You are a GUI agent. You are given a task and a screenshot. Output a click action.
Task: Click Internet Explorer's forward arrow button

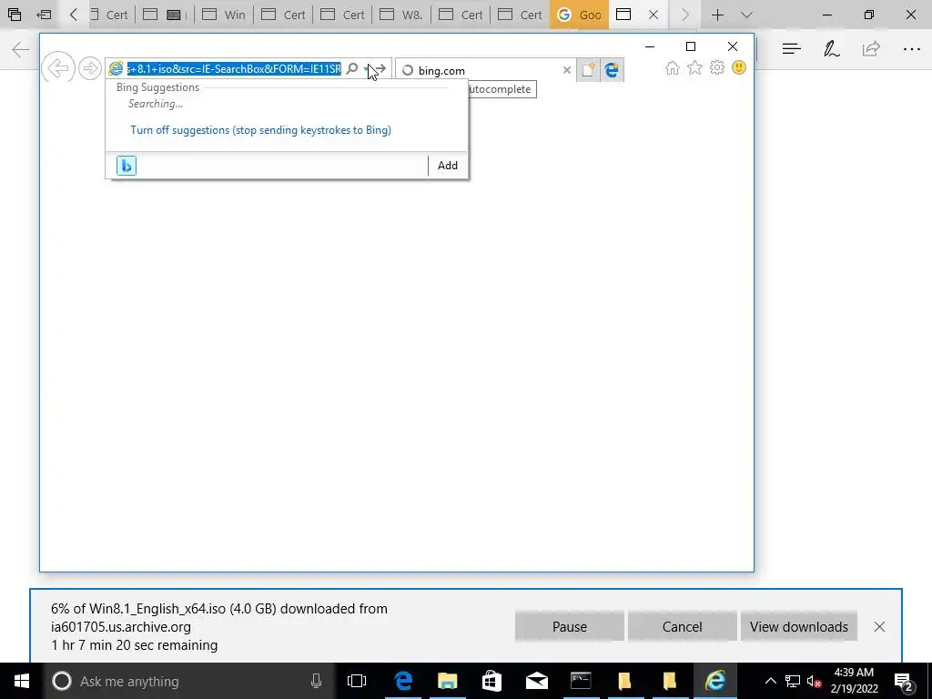90,68
